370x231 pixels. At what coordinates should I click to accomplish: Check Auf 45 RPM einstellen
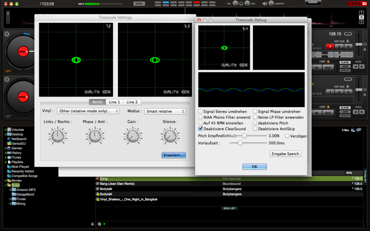point(200,123)
